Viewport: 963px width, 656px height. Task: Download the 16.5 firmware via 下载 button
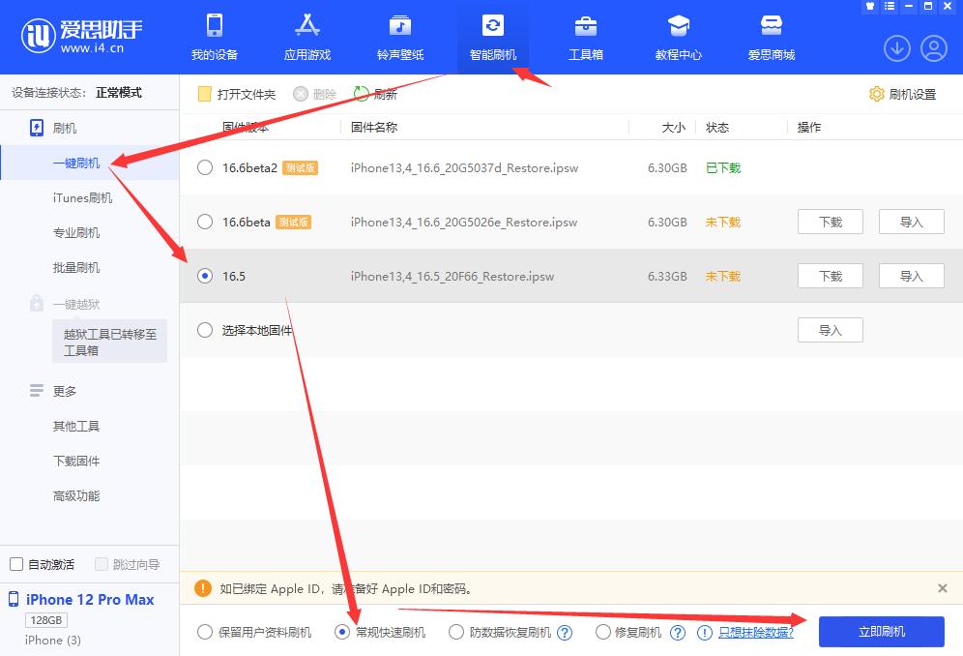click(829, 275)
